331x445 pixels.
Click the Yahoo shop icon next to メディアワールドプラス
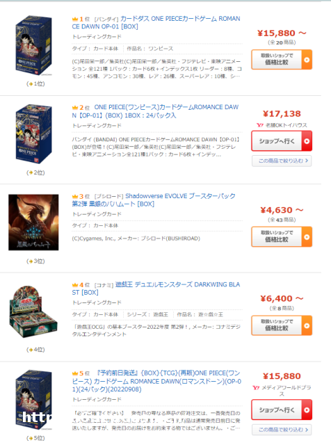pyautogui.click(x=256, y=388)
